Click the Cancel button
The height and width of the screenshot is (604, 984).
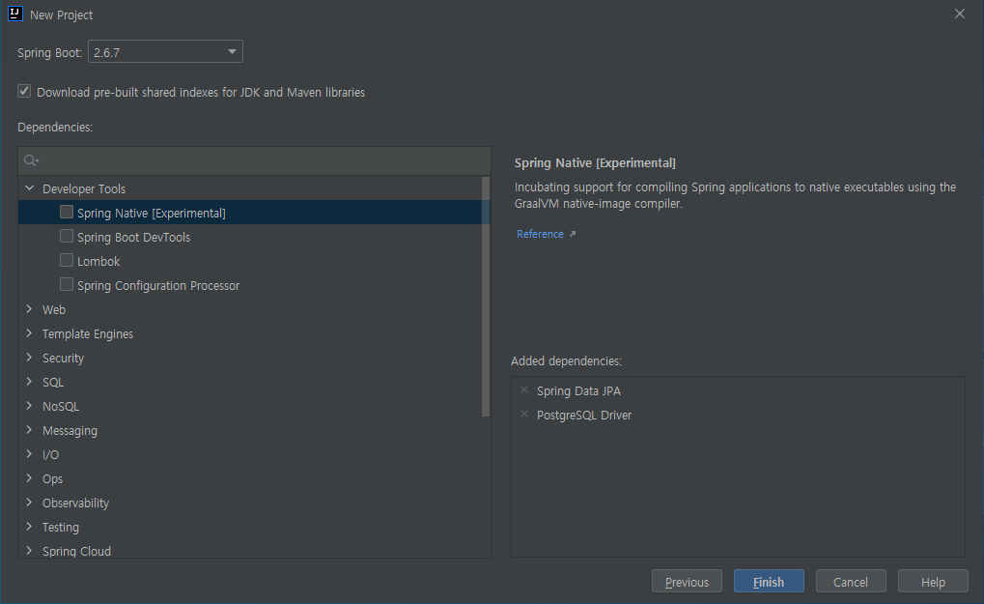point(851,582)
